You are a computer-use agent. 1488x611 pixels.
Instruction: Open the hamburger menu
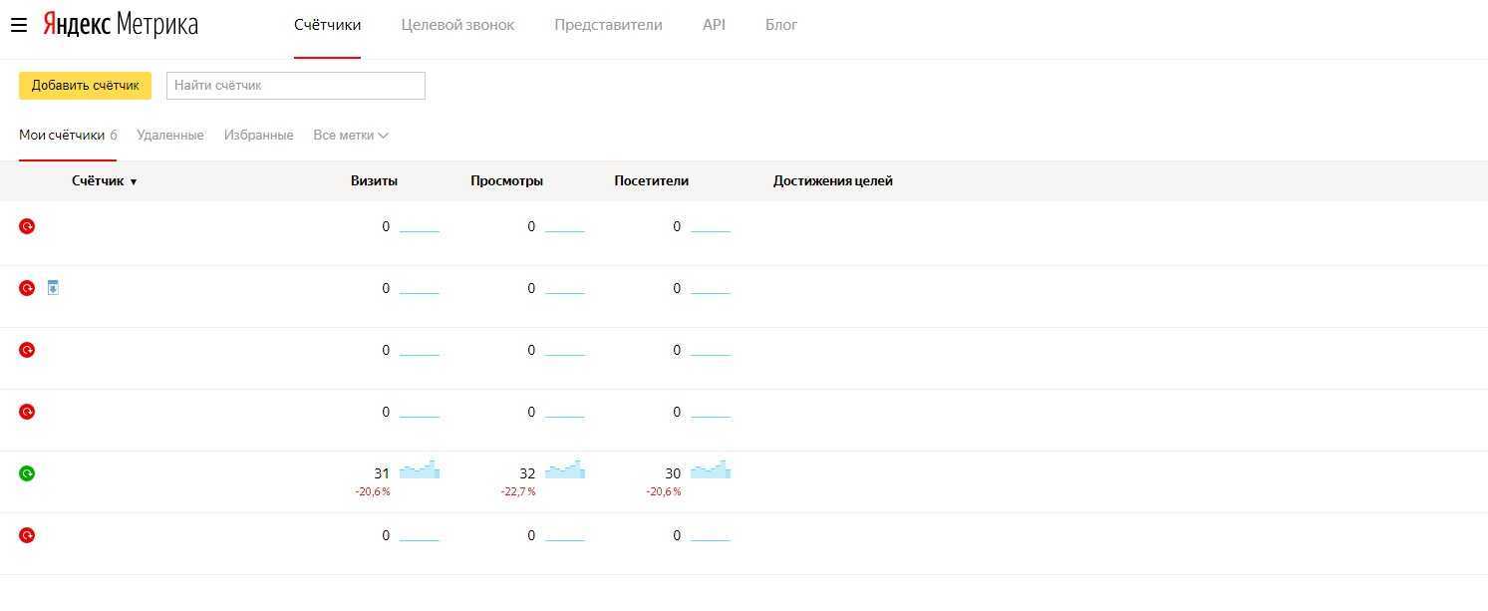tap(19, 25)
